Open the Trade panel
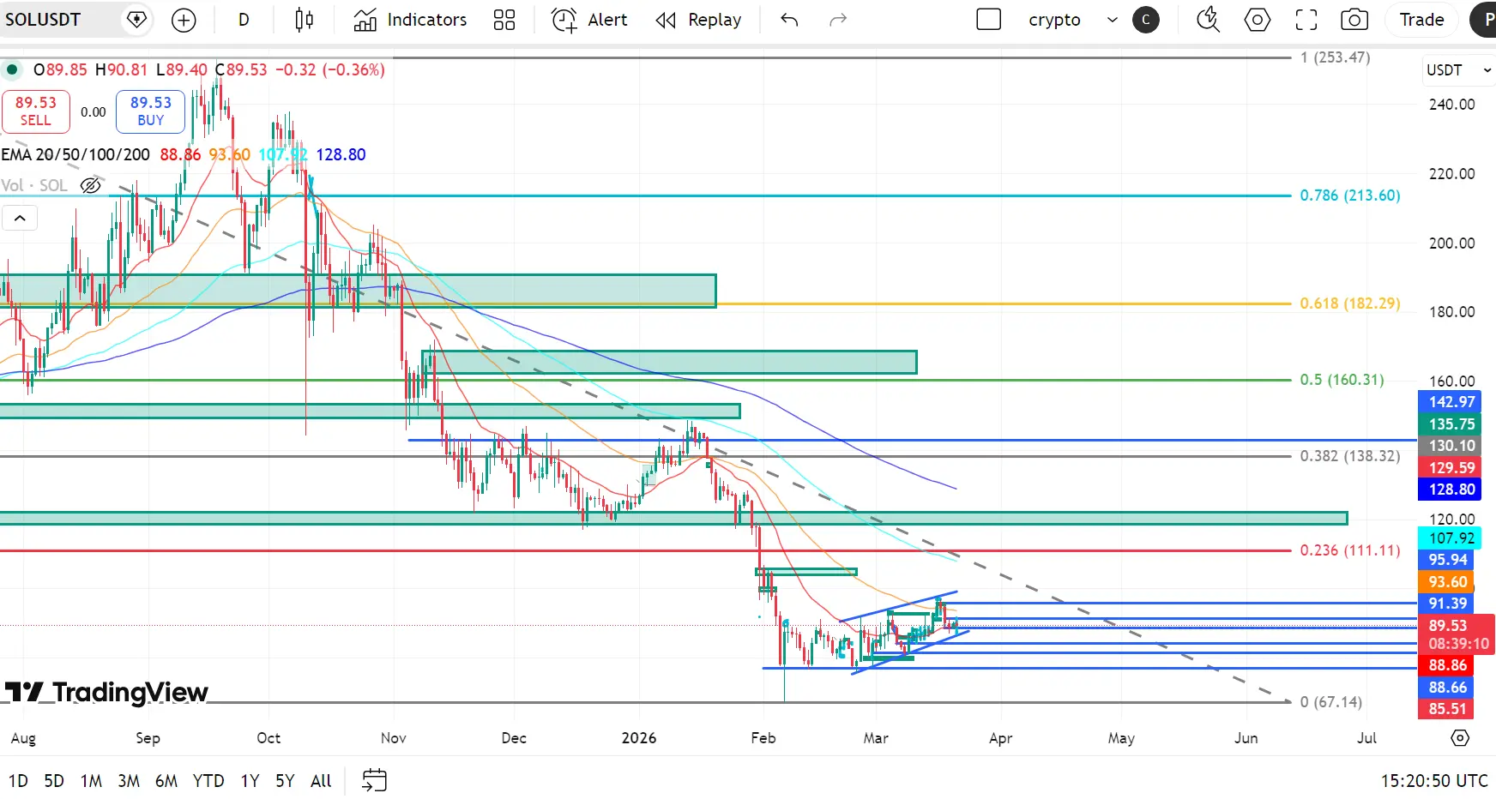This screenshot has width=1496, height=799. [1421, 20]
